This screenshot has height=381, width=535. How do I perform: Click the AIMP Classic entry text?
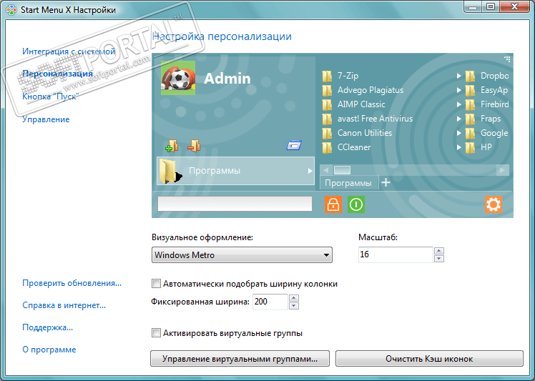(x=361, y=104)
